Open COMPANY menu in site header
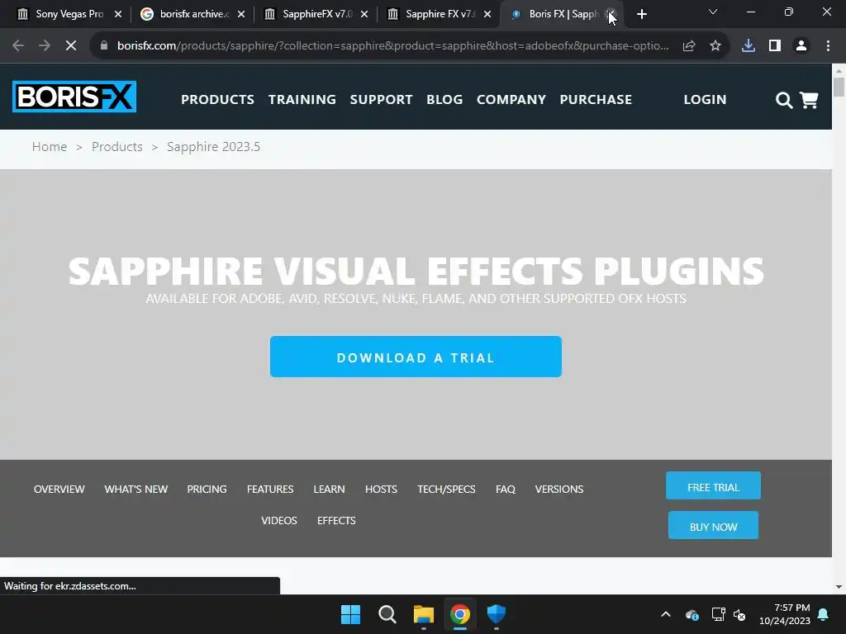 [511, 100]
